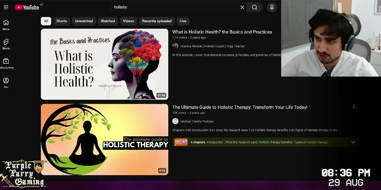Start voice search with microphone
Screen dimensions: 381x190
[x=272, y=7]
